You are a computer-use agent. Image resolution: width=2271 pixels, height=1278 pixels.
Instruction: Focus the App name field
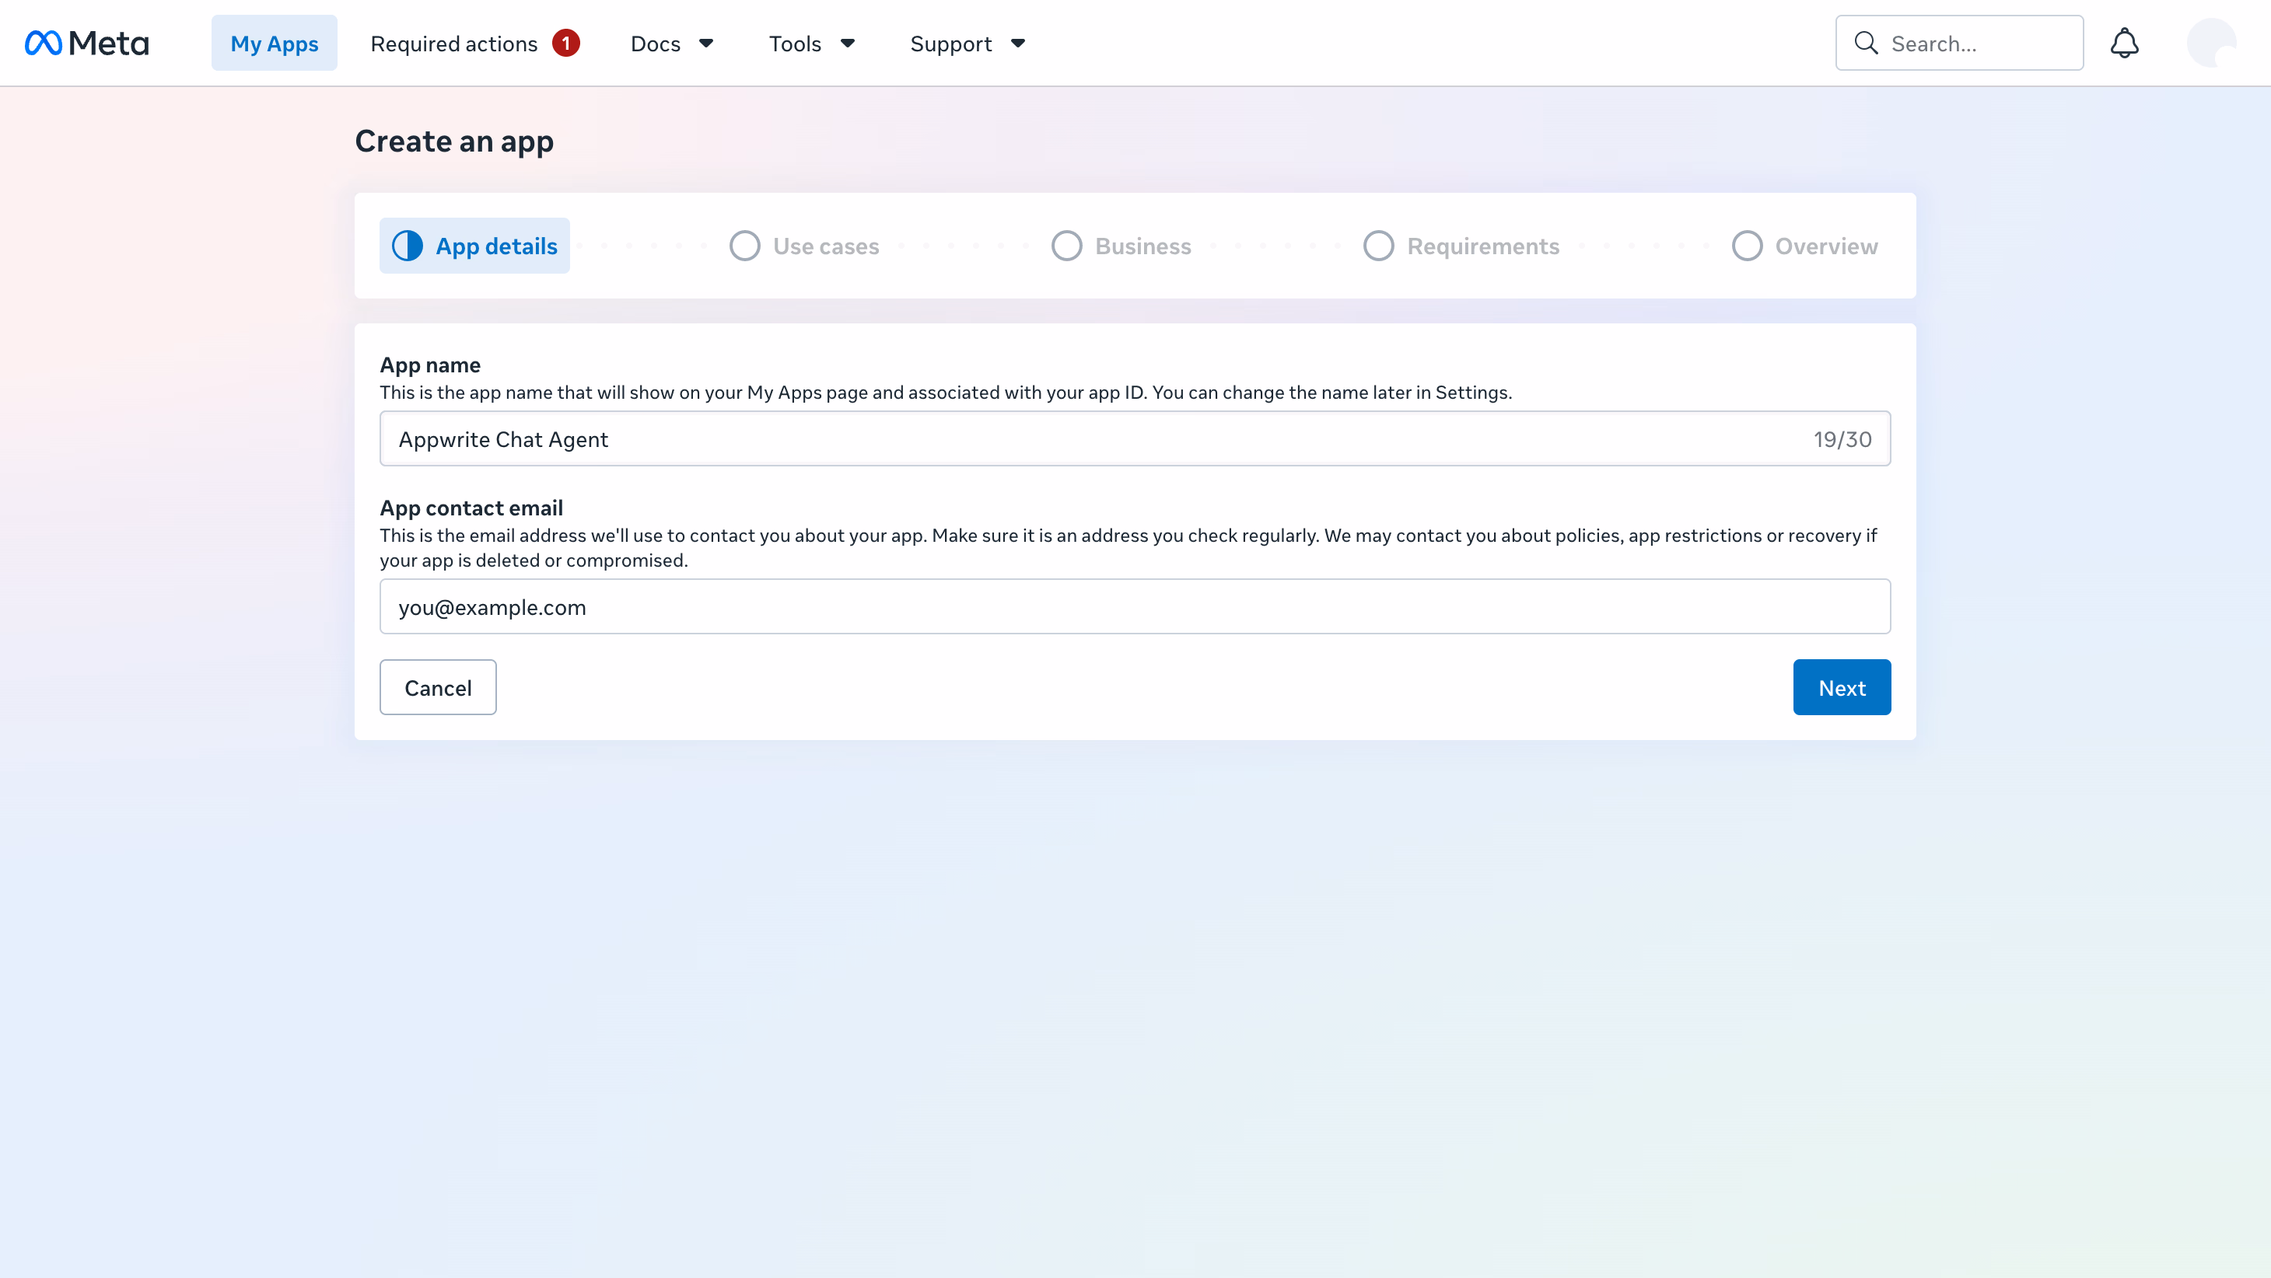point(1135,439)
